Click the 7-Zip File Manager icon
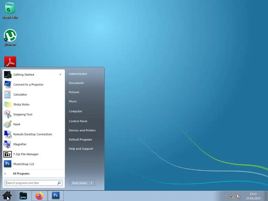 tap(8, 154)
